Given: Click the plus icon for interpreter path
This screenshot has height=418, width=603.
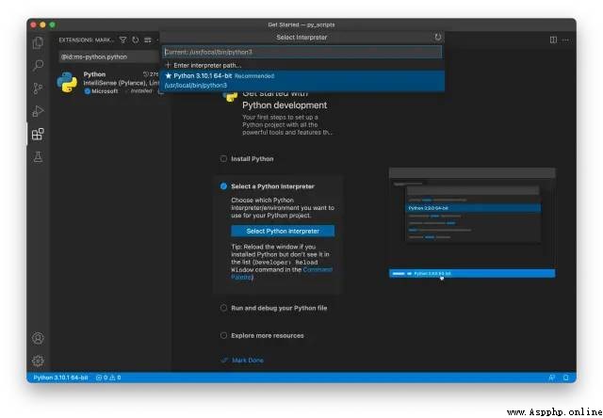Looking at the screenshot, I should 168,65.
